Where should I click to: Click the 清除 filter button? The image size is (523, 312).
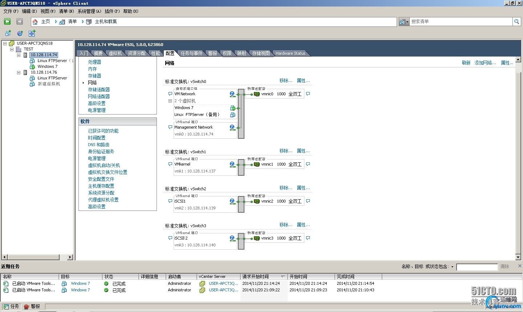(504, 267)
